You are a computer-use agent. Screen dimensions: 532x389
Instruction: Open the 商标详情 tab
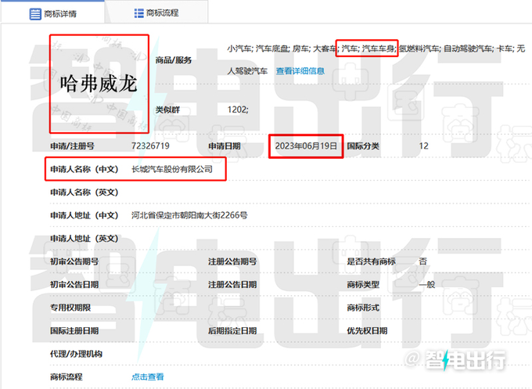[52, 14]
